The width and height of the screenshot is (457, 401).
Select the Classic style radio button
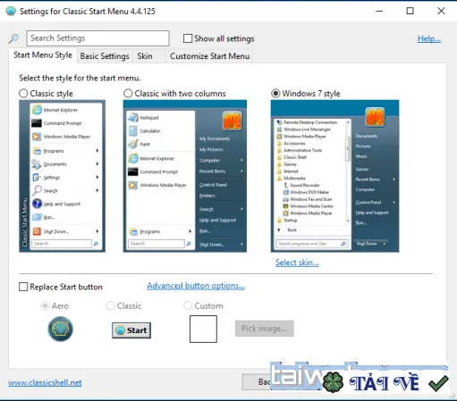[23, 94]
